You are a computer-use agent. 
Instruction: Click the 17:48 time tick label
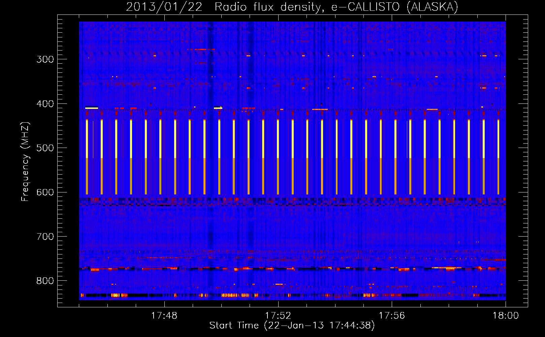click(x=164, y=316)
